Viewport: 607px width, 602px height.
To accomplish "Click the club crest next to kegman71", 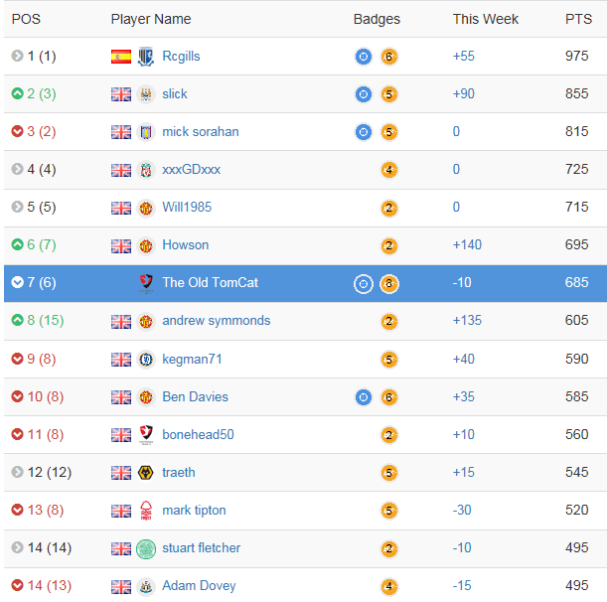I will click(x=146, y=360).
